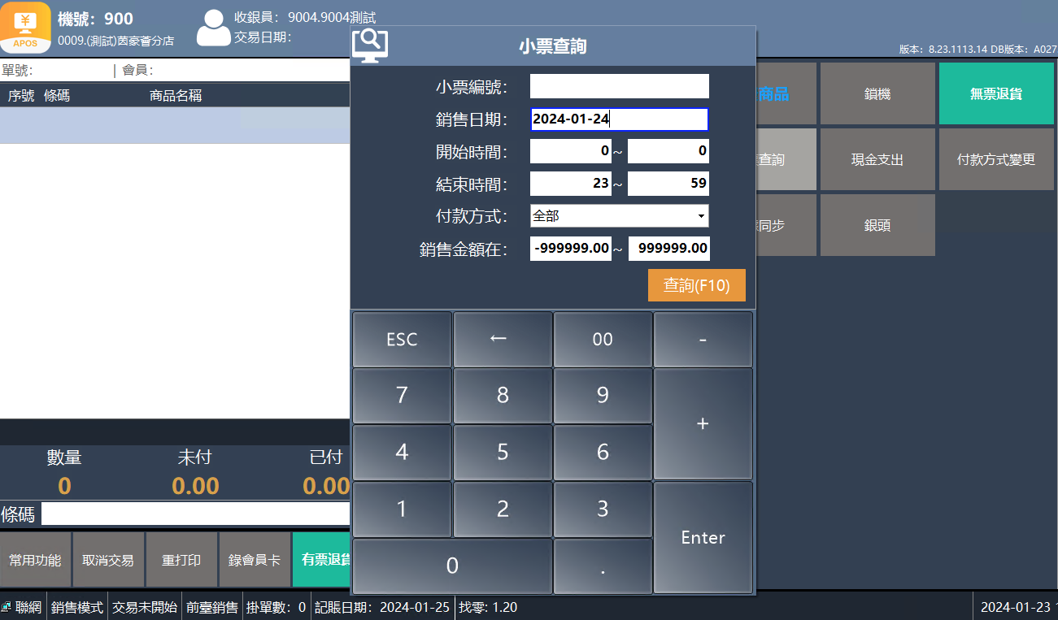Select the 開始時間 minute field
Viewport: 1058px width, 620px height.
pos(668,151)
